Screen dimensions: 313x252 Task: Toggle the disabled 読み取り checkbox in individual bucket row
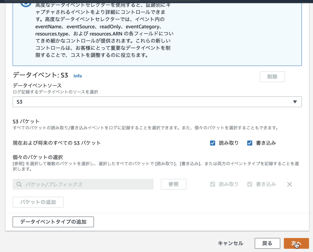[213, 184]
